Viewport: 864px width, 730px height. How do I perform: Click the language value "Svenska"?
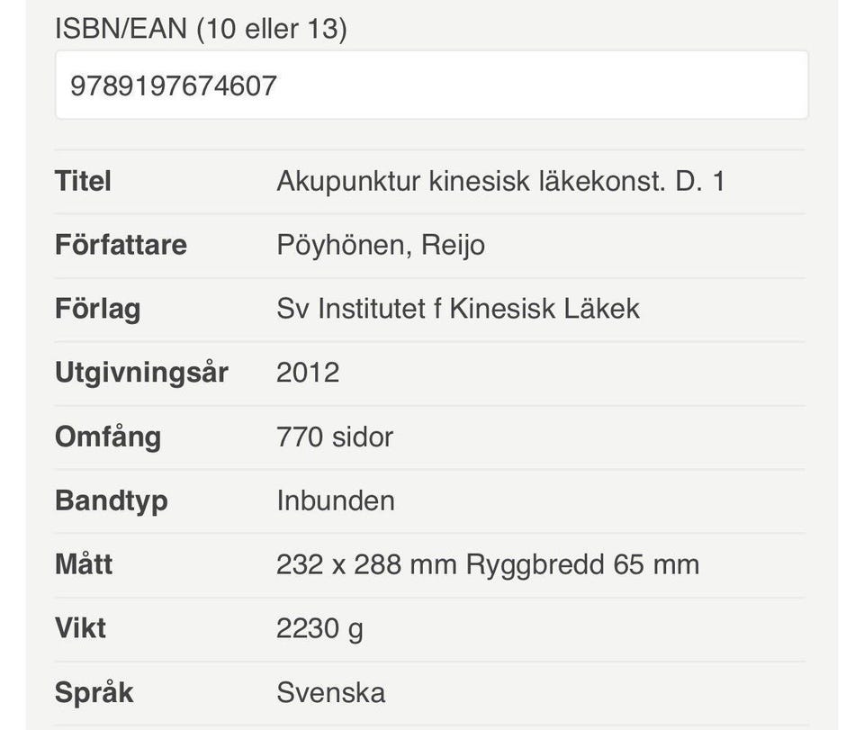(x=330, y=692)
